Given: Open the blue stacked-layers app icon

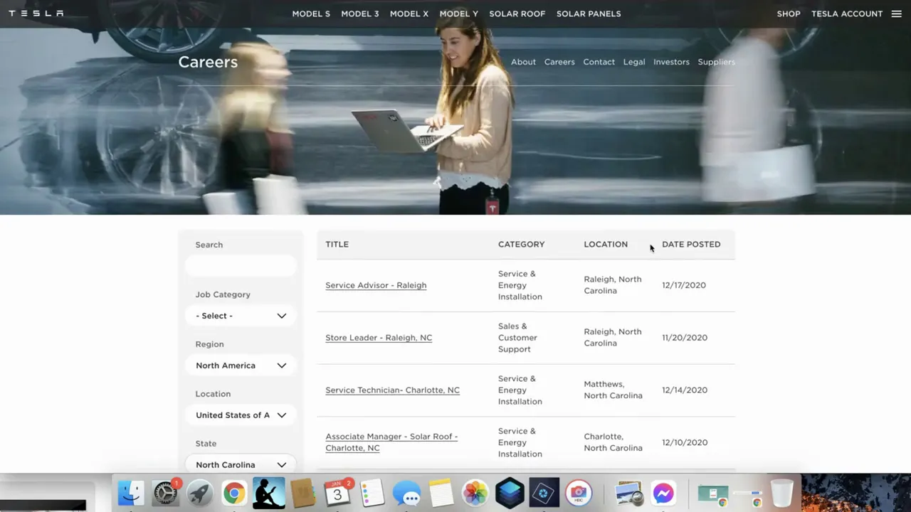Looking at the screenshot, I should tap(510, 493).
